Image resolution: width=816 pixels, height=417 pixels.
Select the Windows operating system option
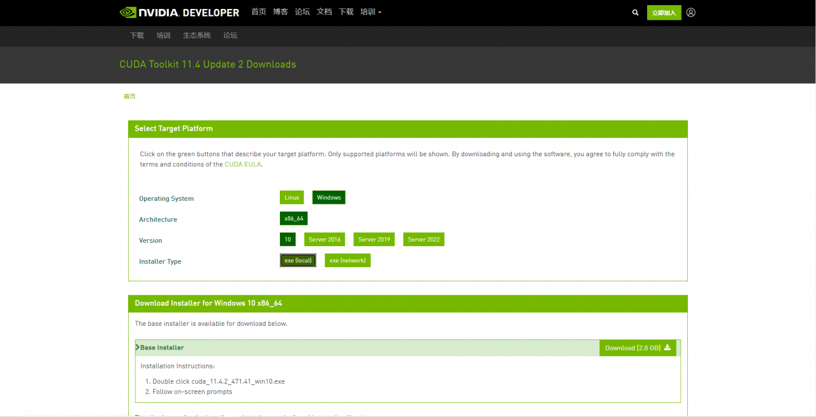tap(329, 198)
